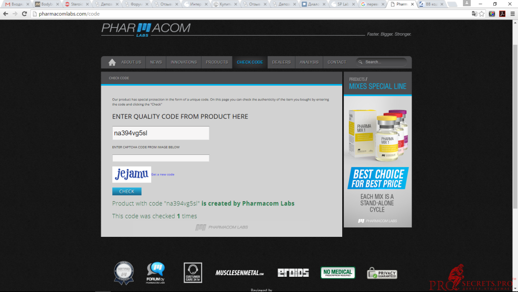Click the captcha code input field

coord(161,158)
